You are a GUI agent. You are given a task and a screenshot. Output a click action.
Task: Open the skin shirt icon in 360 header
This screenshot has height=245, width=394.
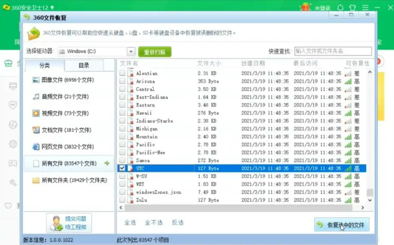click(352, 7)
